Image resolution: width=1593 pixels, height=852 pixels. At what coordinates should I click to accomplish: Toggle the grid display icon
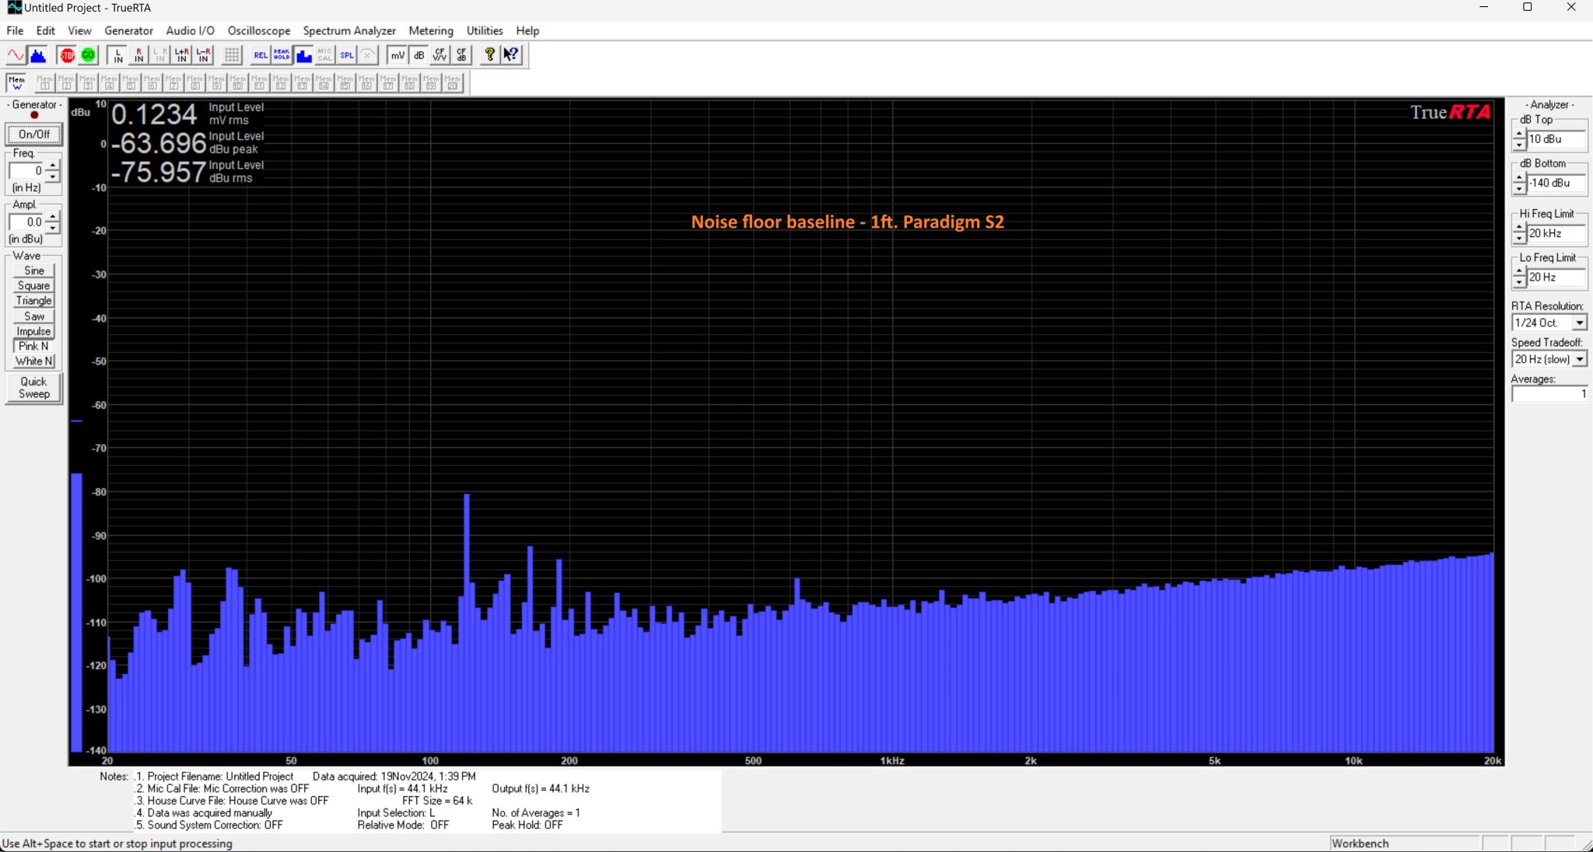232,55
